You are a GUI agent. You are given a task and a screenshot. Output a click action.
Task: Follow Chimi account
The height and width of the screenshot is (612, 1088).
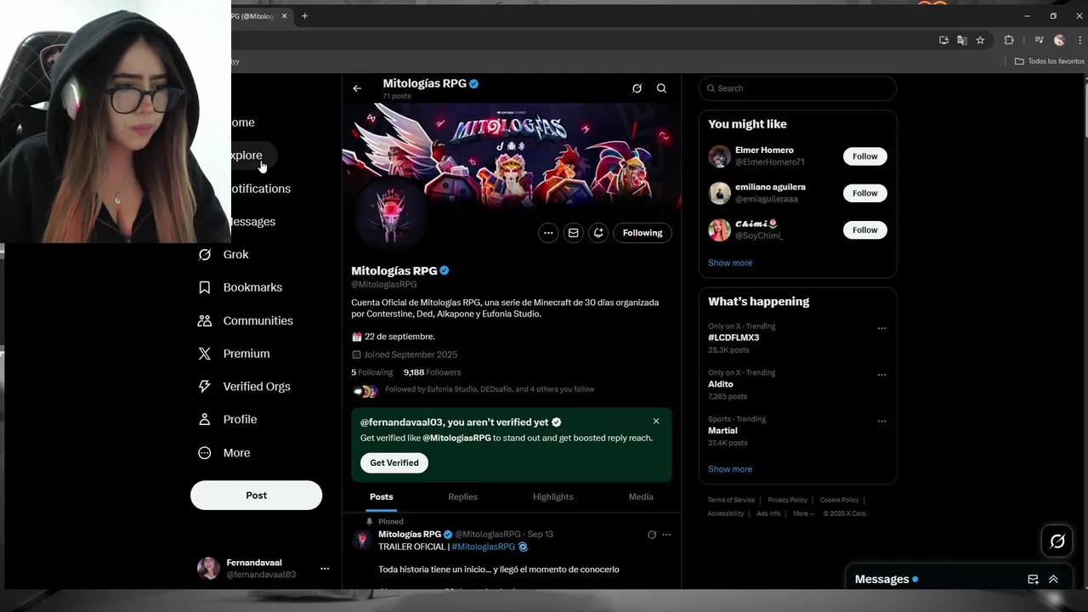pyautogui.click(x=865, y=230)
